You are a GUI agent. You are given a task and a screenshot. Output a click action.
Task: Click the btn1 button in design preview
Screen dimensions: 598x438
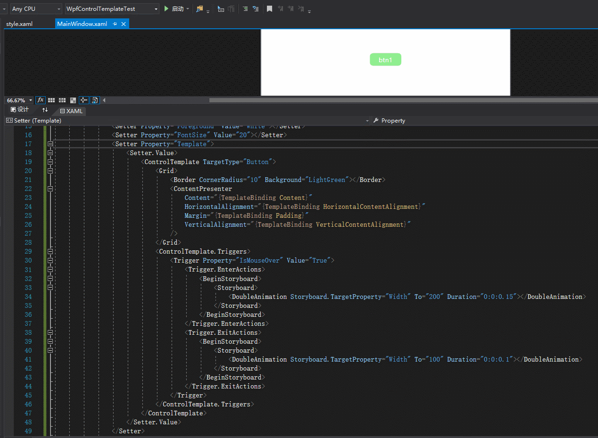coord(385,60)
